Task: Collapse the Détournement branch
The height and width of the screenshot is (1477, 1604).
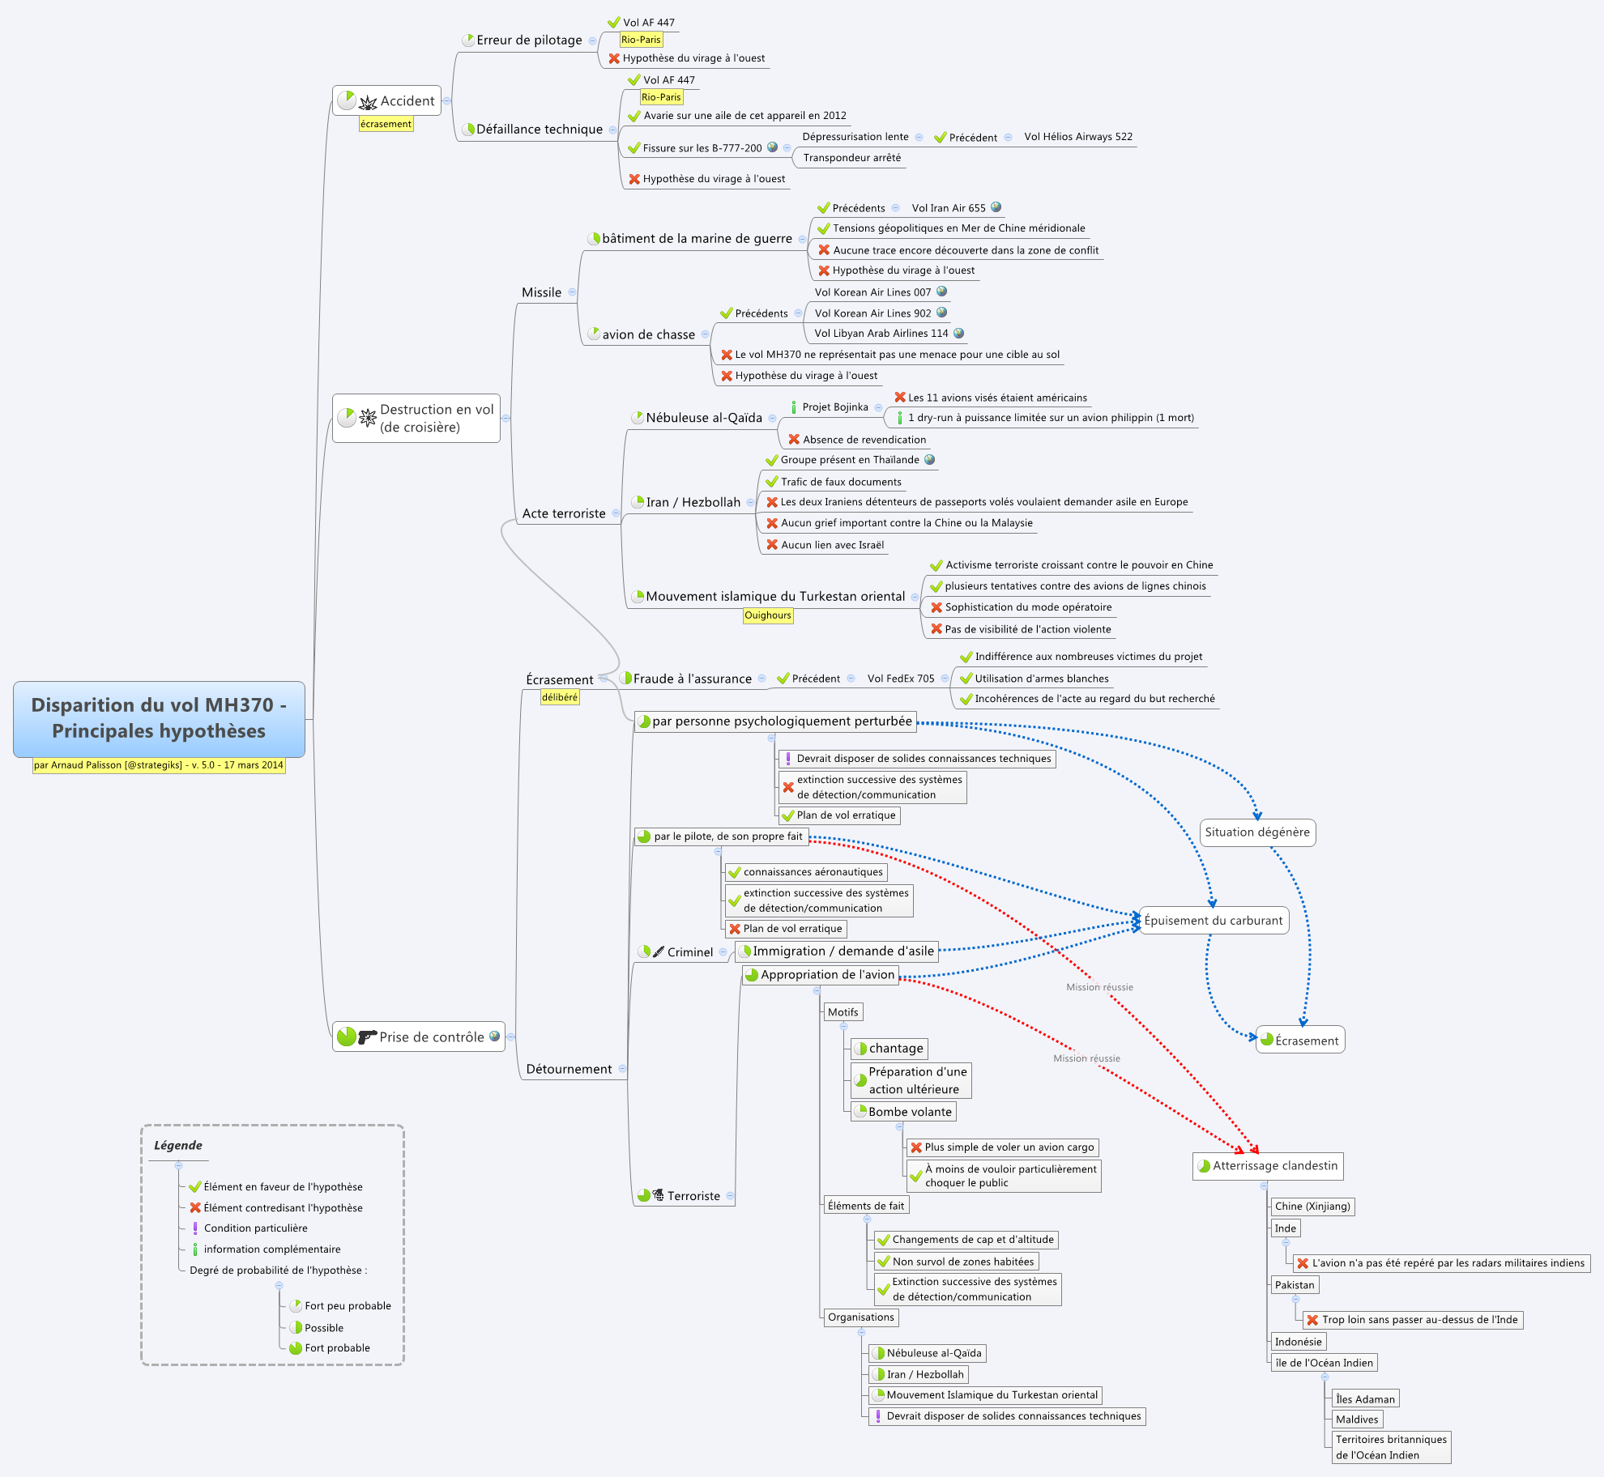Action: point(622,1069)
